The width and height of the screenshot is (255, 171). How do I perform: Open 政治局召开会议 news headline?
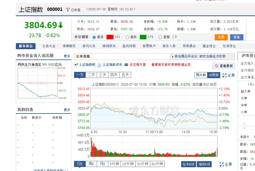pos(200,56)
